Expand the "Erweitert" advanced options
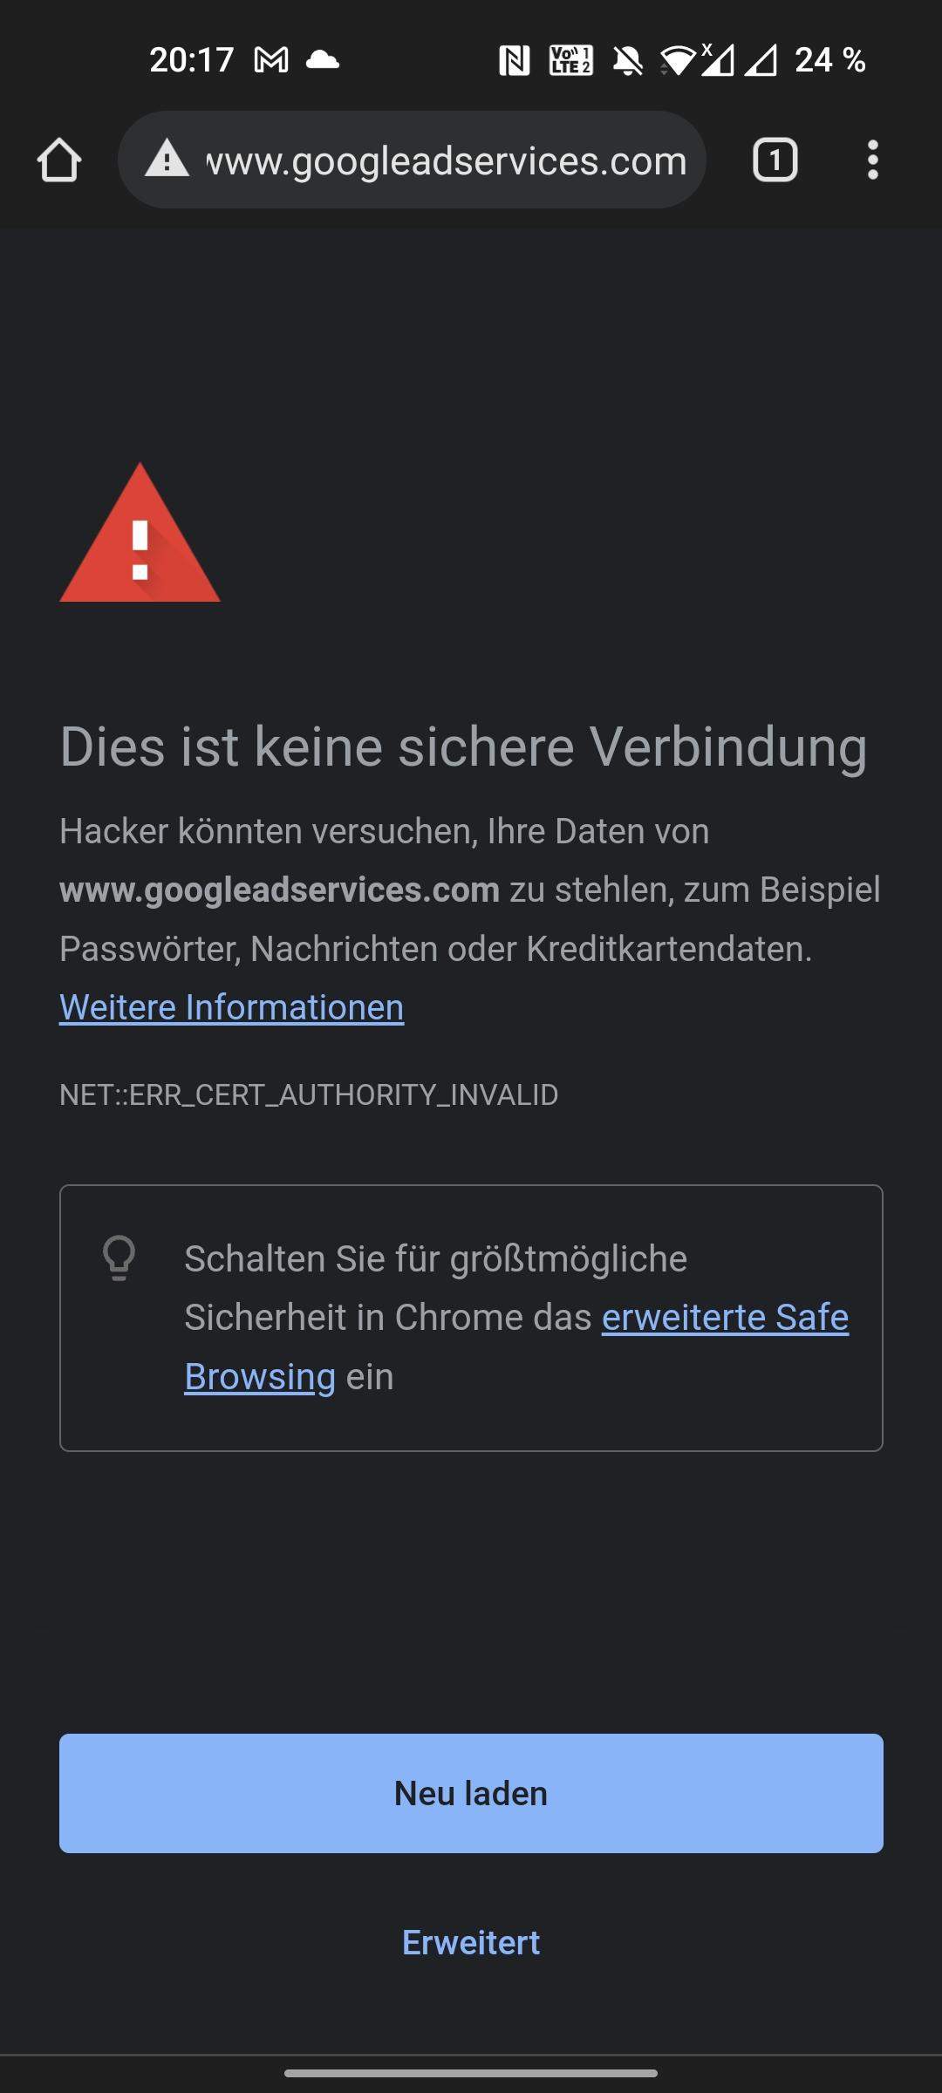Viewport: 942px width, 2093px height. pyautogui.click(x=471, y=1943)
